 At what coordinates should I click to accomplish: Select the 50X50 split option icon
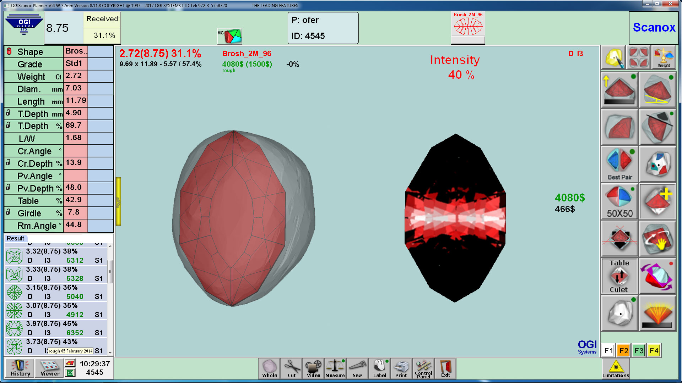[x=619, y=201]
